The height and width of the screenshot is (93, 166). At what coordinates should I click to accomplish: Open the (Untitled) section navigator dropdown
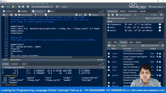tap(16, 60)
